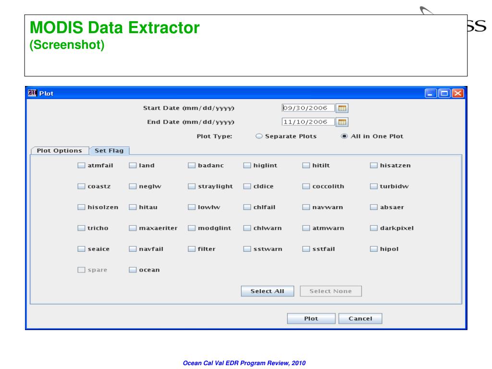The width and height of the screenshot is (492, 369).
Task: Open the End Date calendar picker icon
Action: 342,122
